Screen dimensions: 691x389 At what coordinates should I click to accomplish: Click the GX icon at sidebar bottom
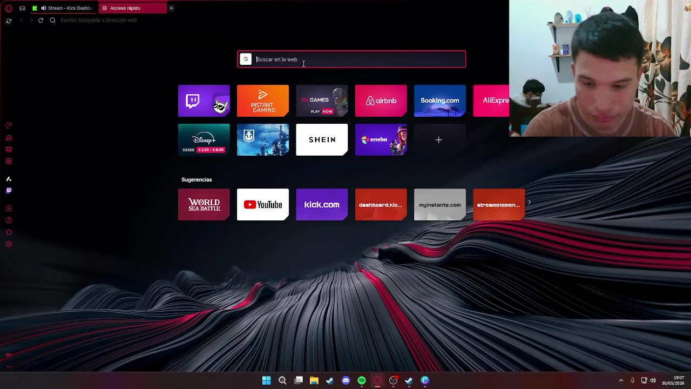click(9, 355)
